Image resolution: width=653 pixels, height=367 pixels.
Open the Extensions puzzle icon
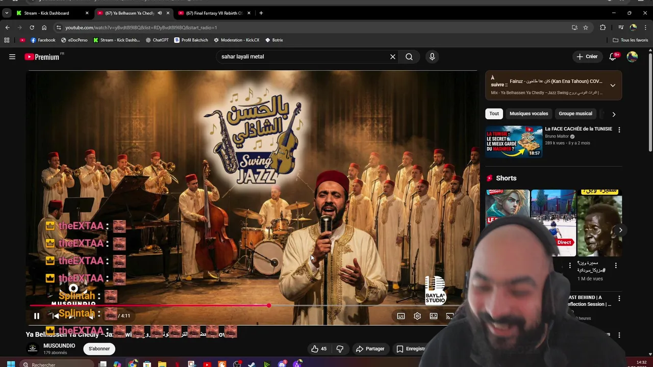point(602,28)
